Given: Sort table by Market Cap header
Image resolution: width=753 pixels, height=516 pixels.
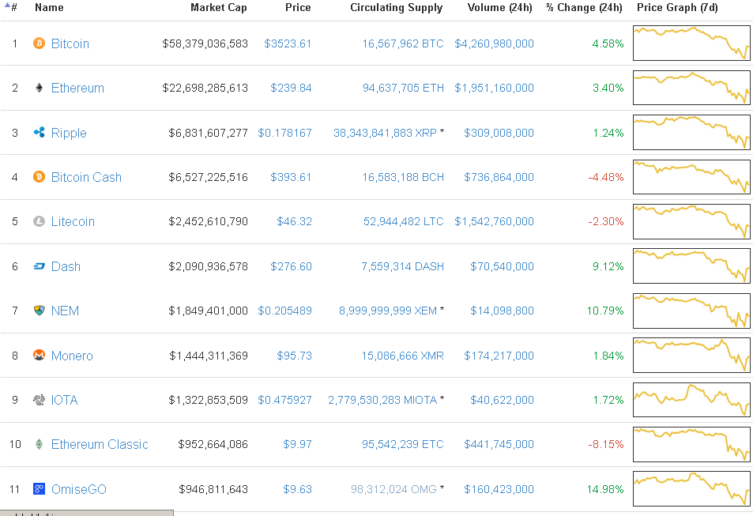Looking at the screenshot, I should click(219, 7).
